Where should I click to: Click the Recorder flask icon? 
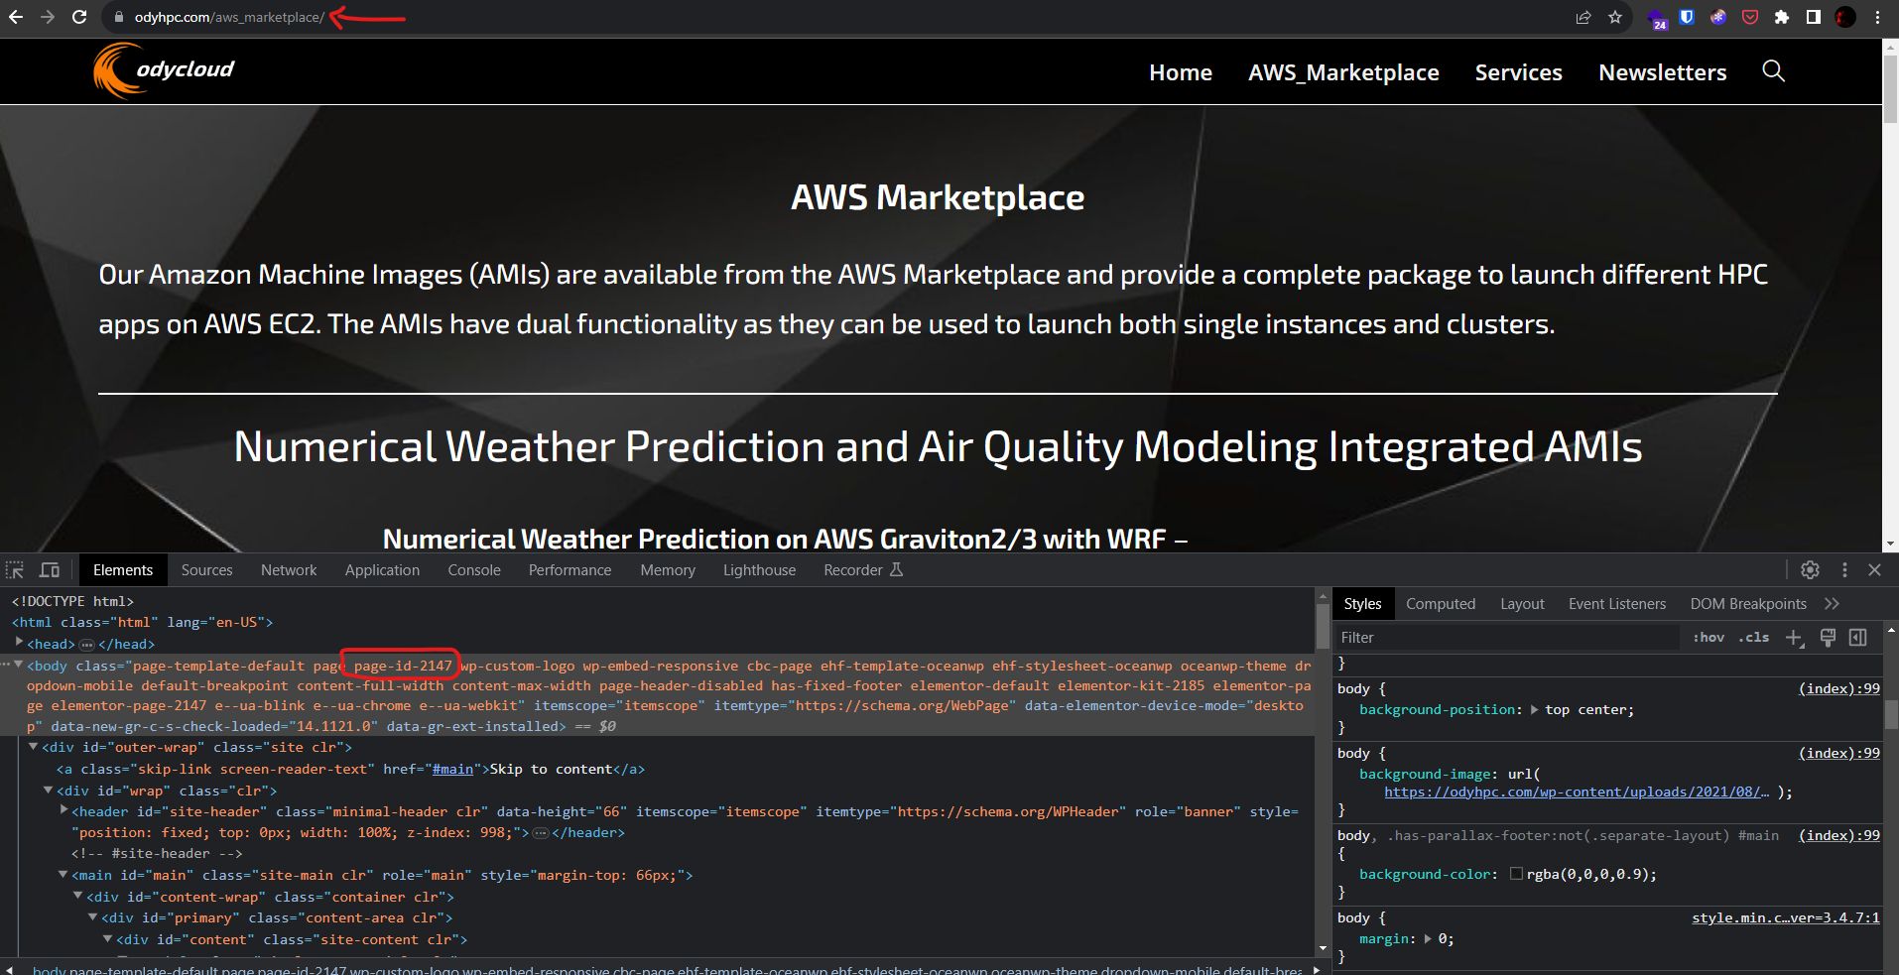[x=897, y=570]
